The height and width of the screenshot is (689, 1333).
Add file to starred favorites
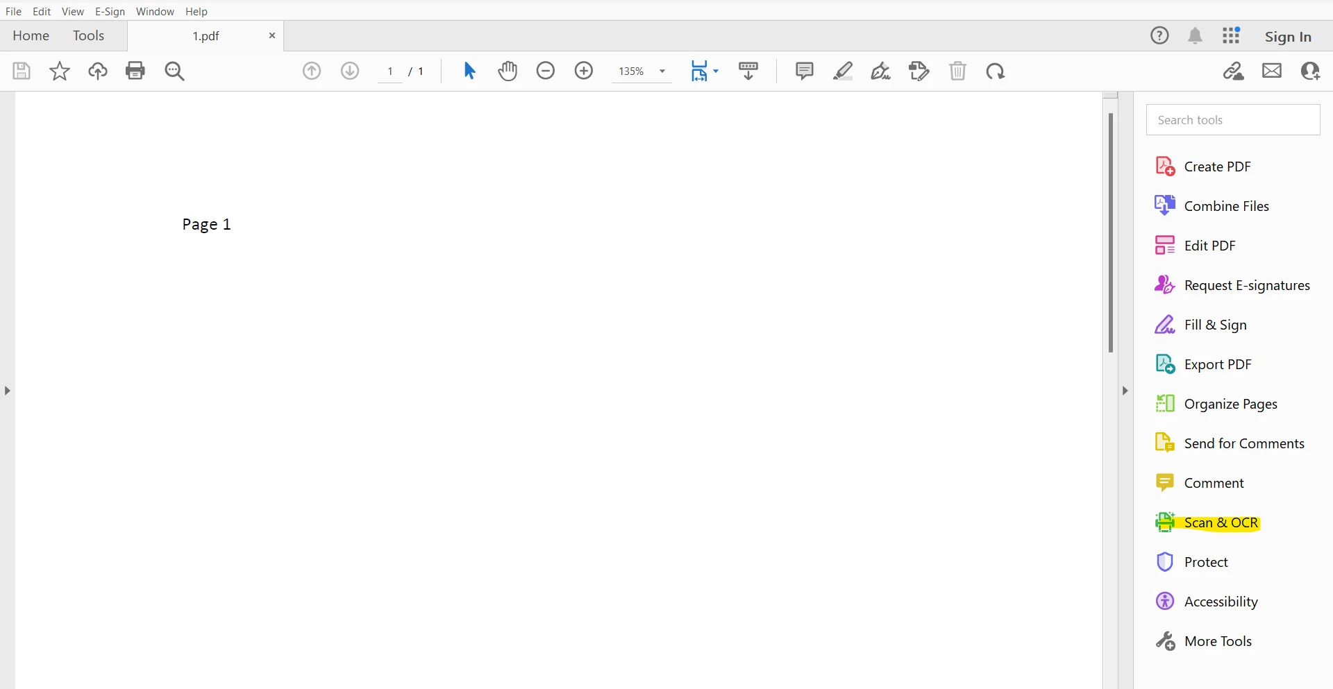coord(60,71)
